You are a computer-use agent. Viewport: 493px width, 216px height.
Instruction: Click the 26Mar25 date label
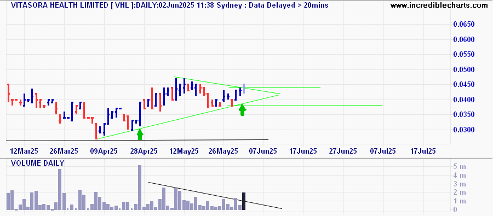64,151
